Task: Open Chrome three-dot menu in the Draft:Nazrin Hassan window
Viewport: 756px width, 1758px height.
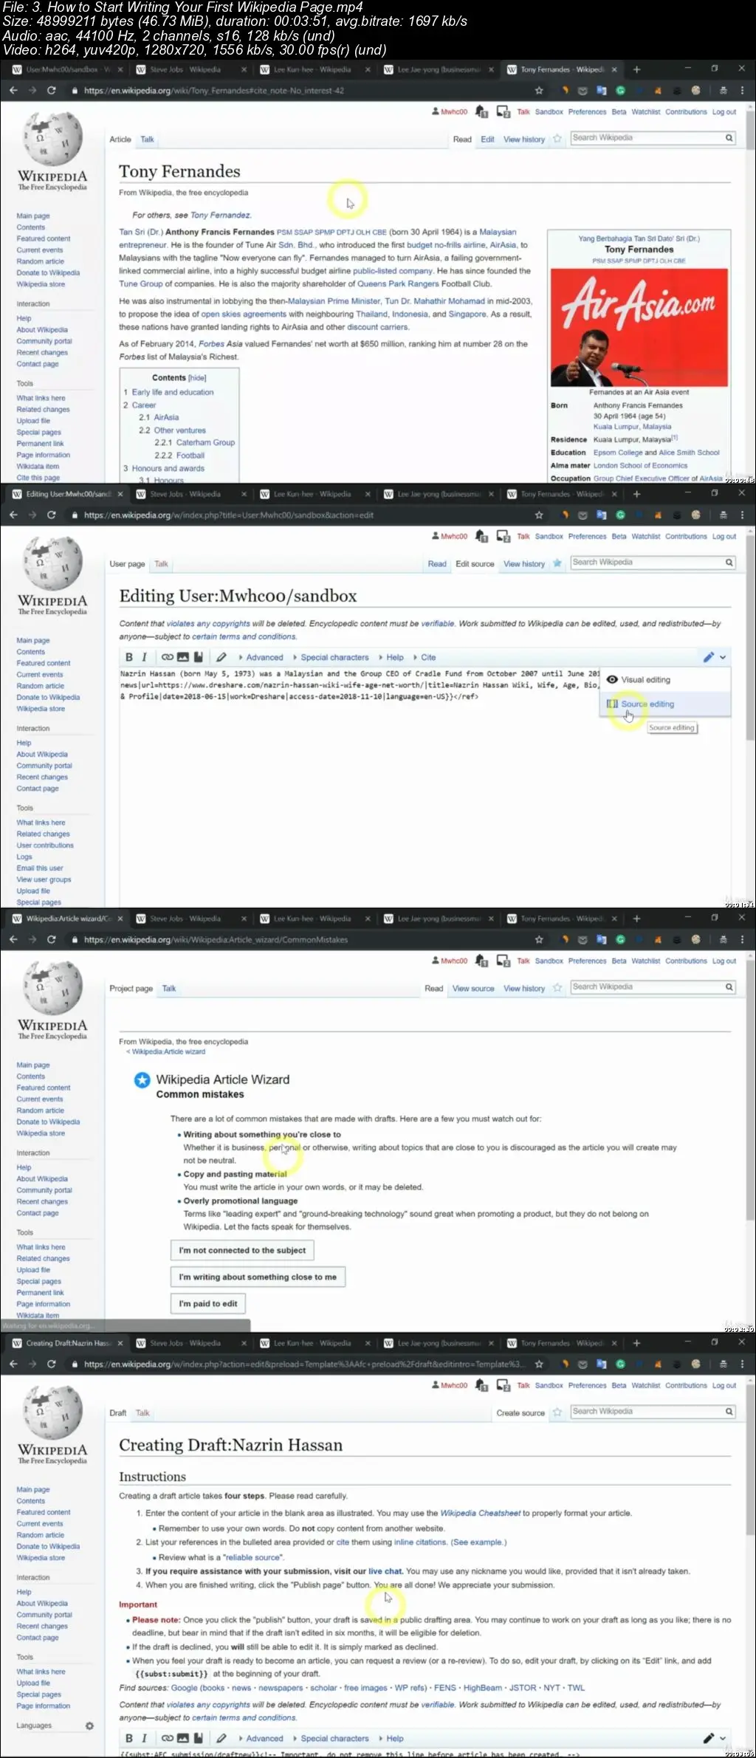Action: (742, 1364)
